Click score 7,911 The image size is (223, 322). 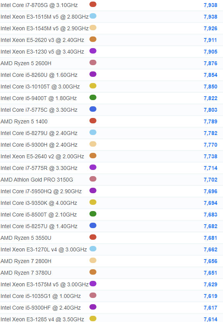[210, 40]
